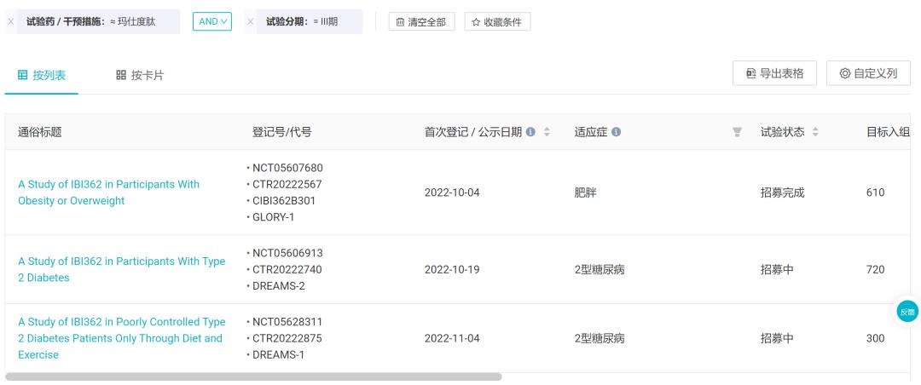
Task: Click info icon beside 首次登记 / 公示日期
Action: 530,132
